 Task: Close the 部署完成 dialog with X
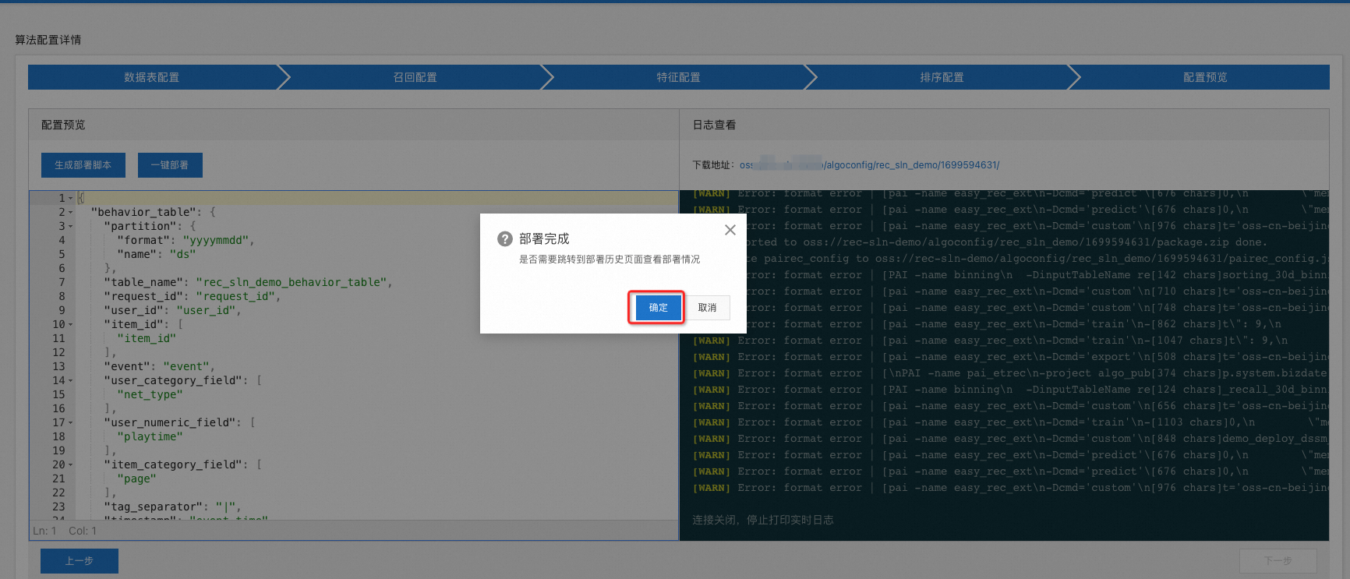(x=730, y=230)
